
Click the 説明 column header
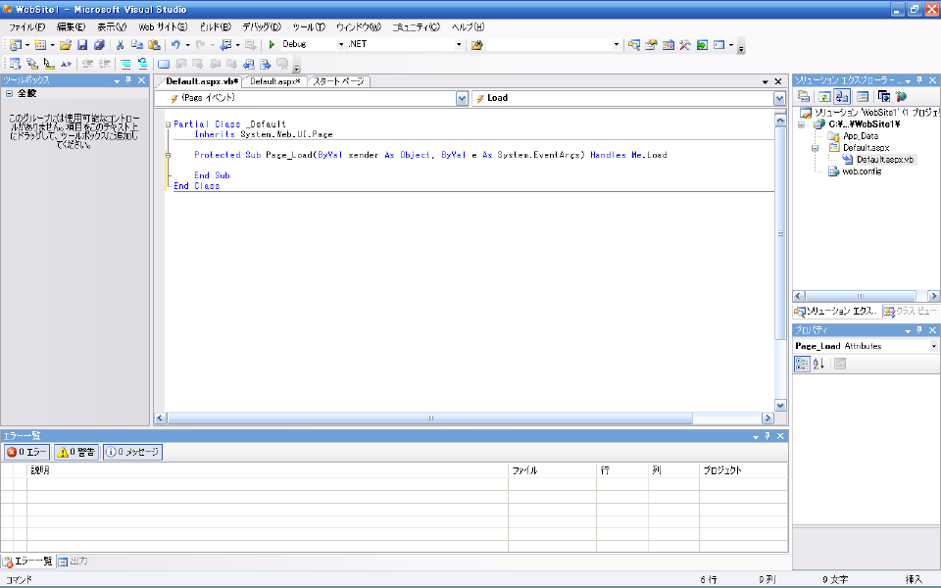(x=268, y=470)
